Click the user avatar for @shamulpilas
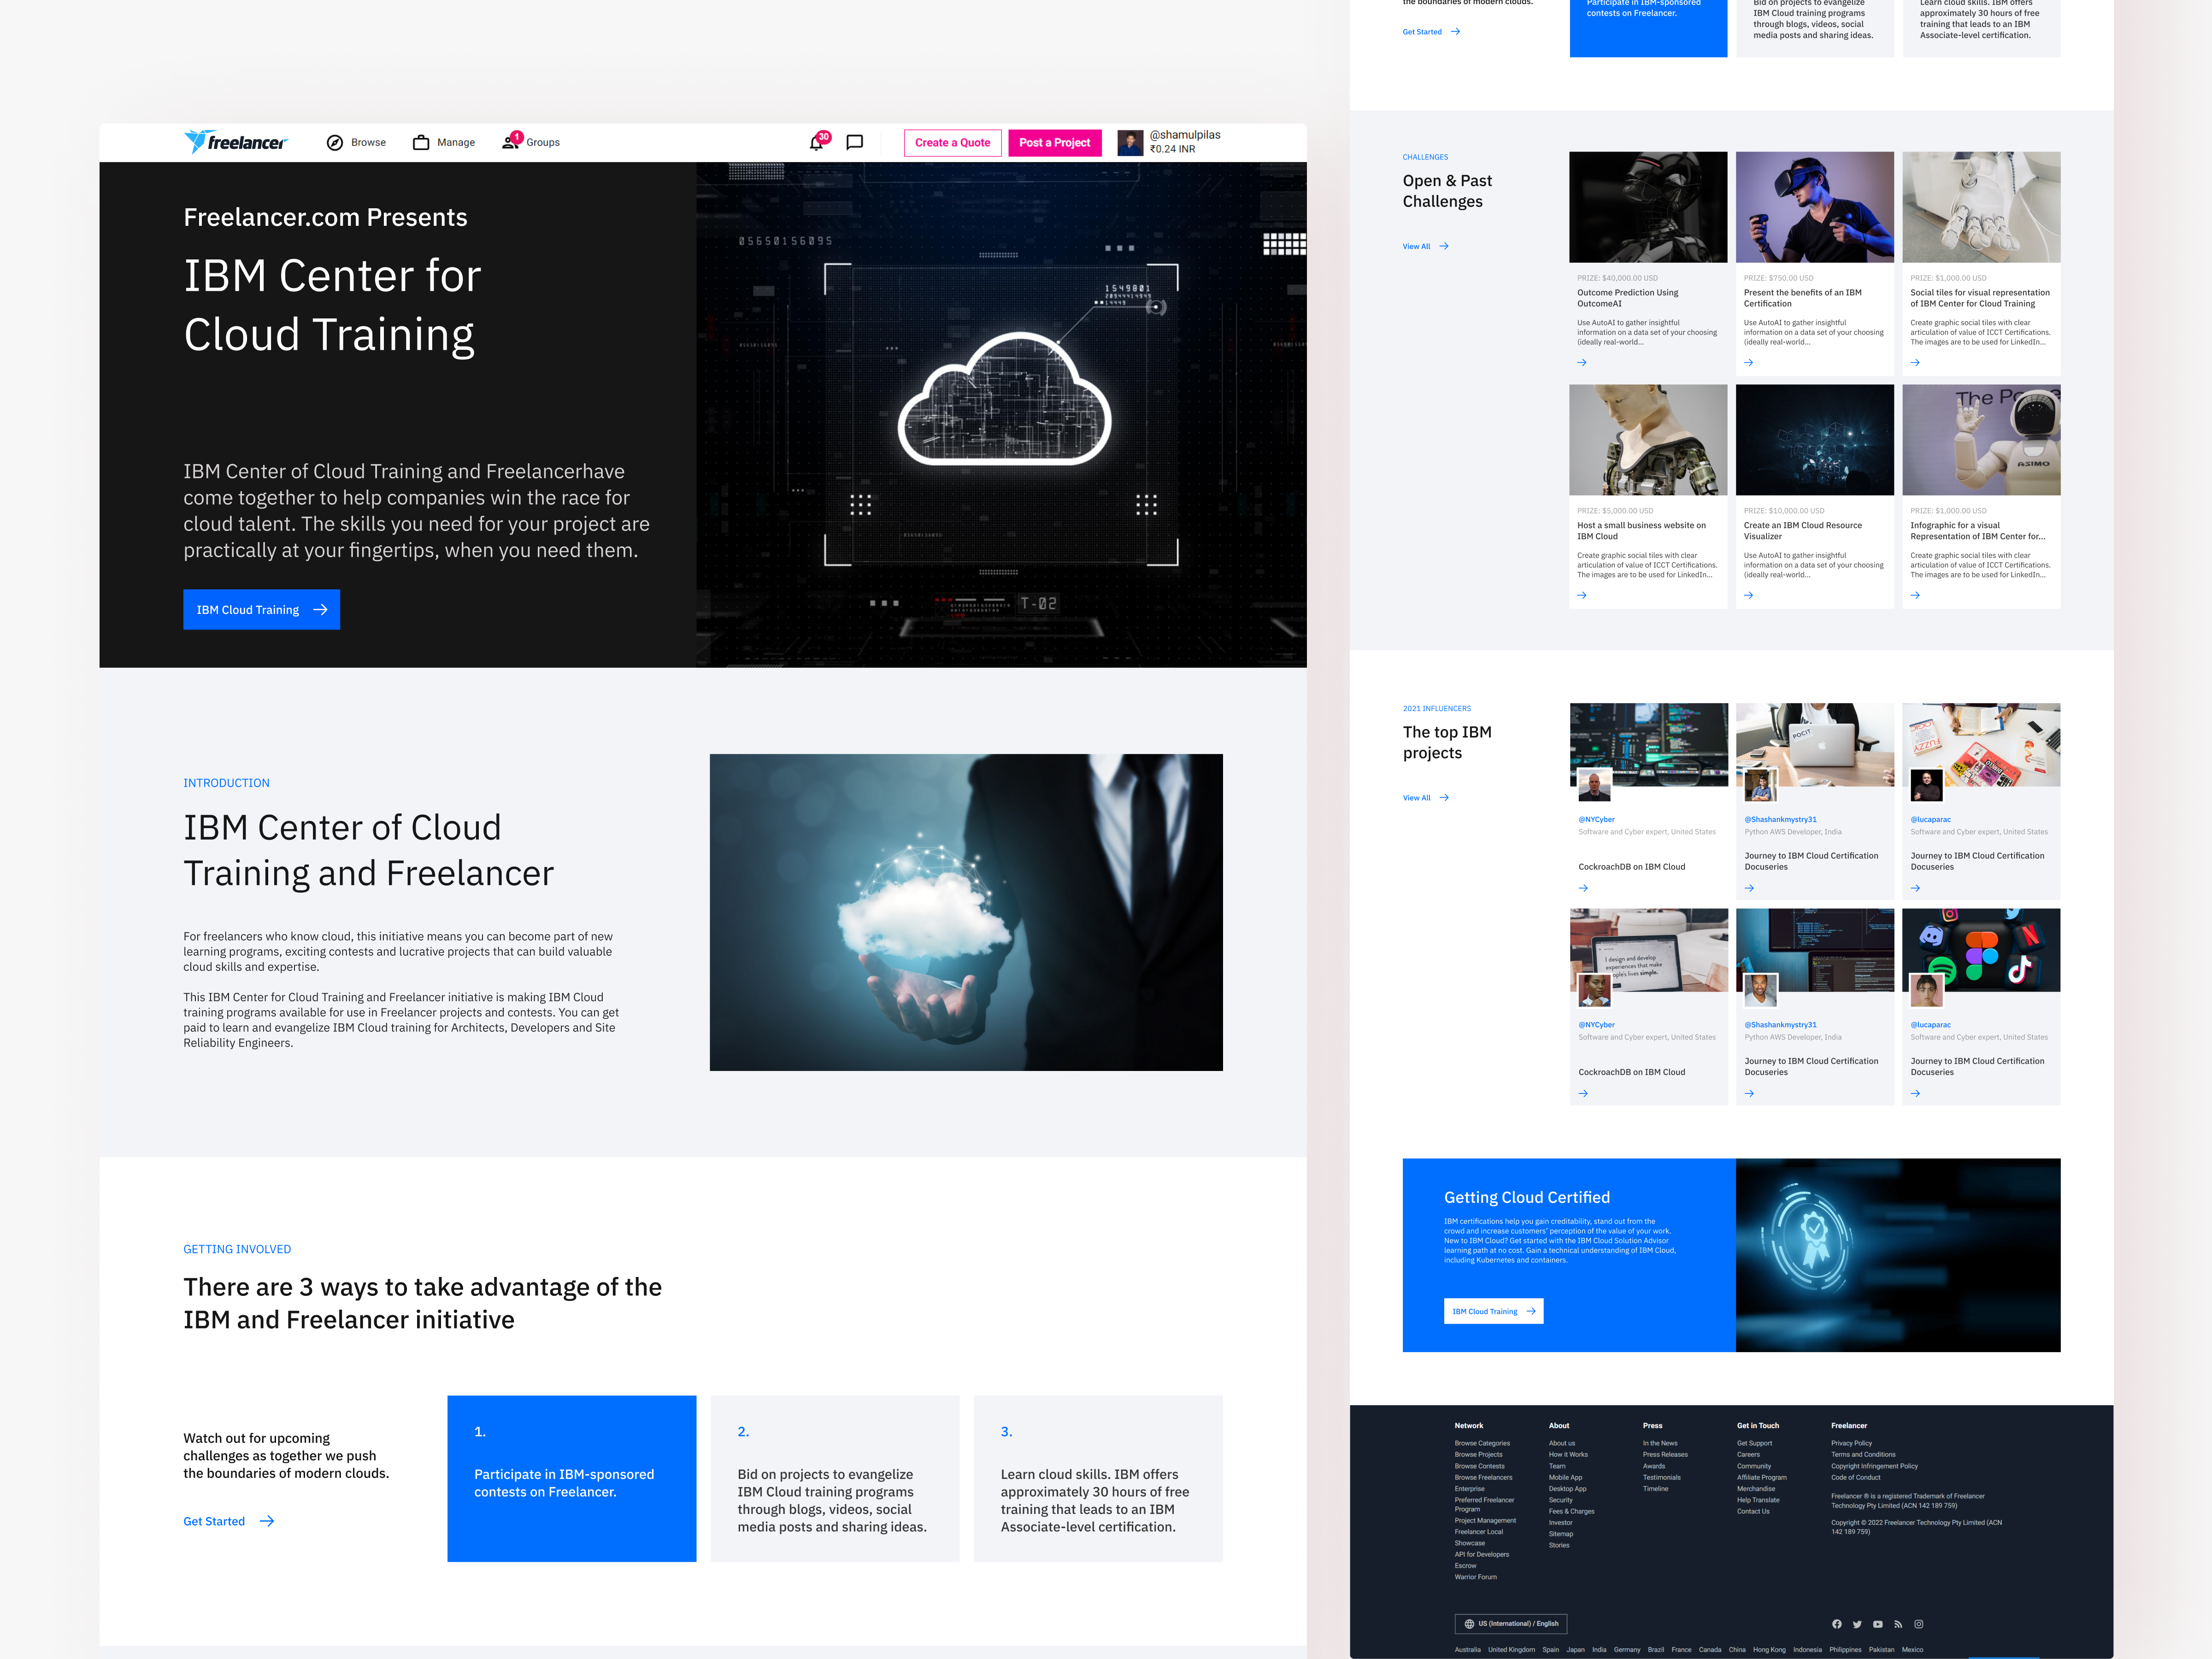Viewport: 2212px width, 1659px height. point(1130,143)
